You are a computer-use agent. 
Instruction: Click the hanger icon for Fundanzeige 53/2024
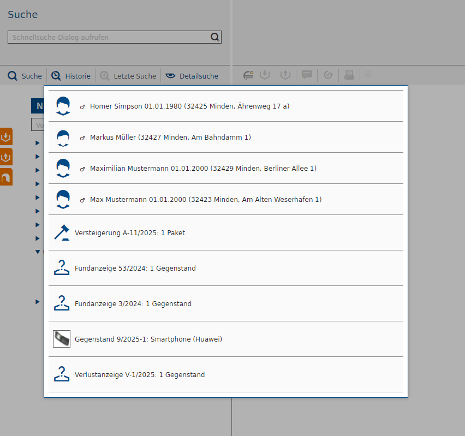pyautogui.click(x=62, y=268)
